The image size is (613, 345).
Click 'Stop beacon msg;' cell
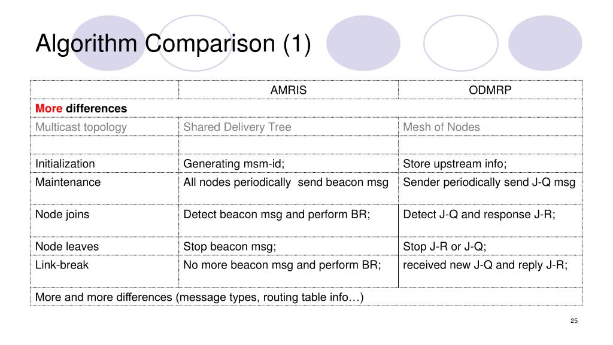pos(230,246)
